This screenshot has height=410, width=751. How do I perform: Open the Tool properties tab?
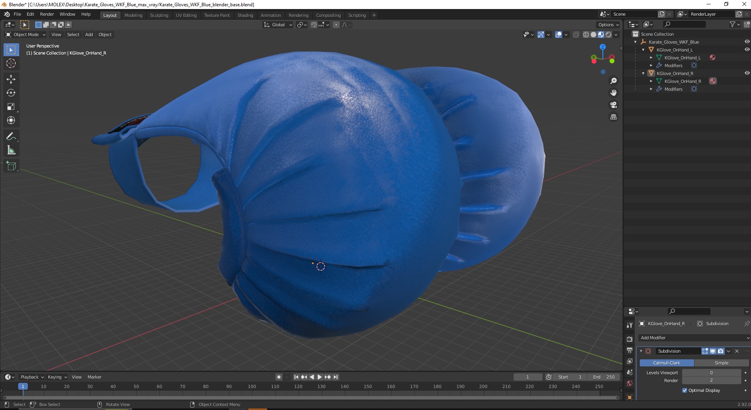[630, 325]
